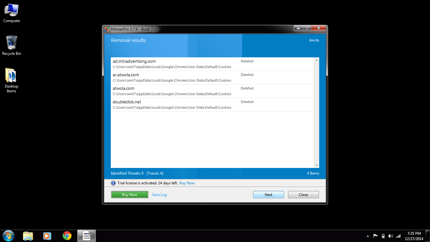Click the green Buy Now button
The height and width of the screenshot is (242, 430).
click(x=130, y=195)
